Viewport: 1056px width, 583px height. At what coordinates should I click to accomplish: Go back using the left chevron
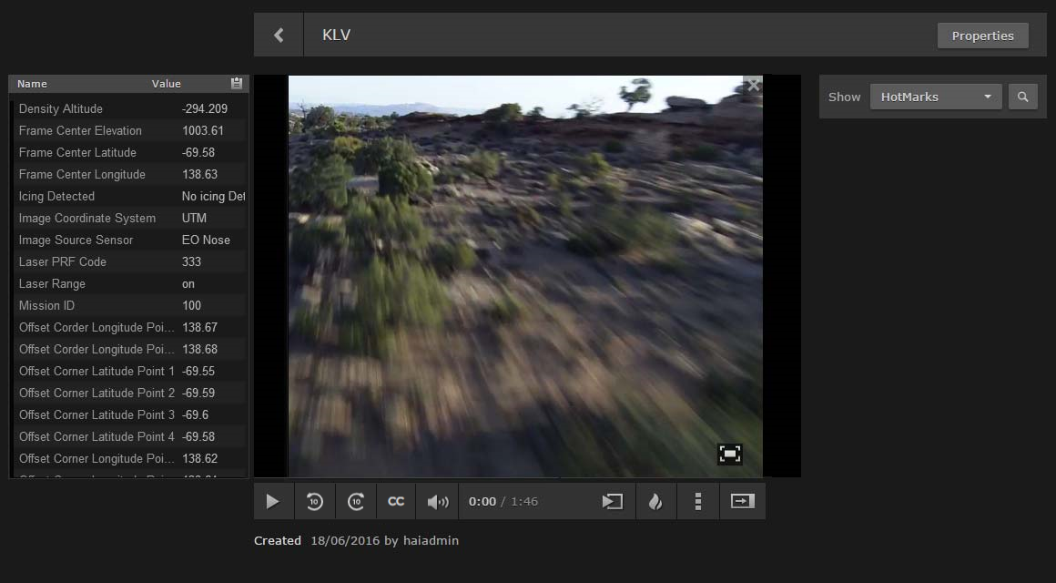[279, 36]
